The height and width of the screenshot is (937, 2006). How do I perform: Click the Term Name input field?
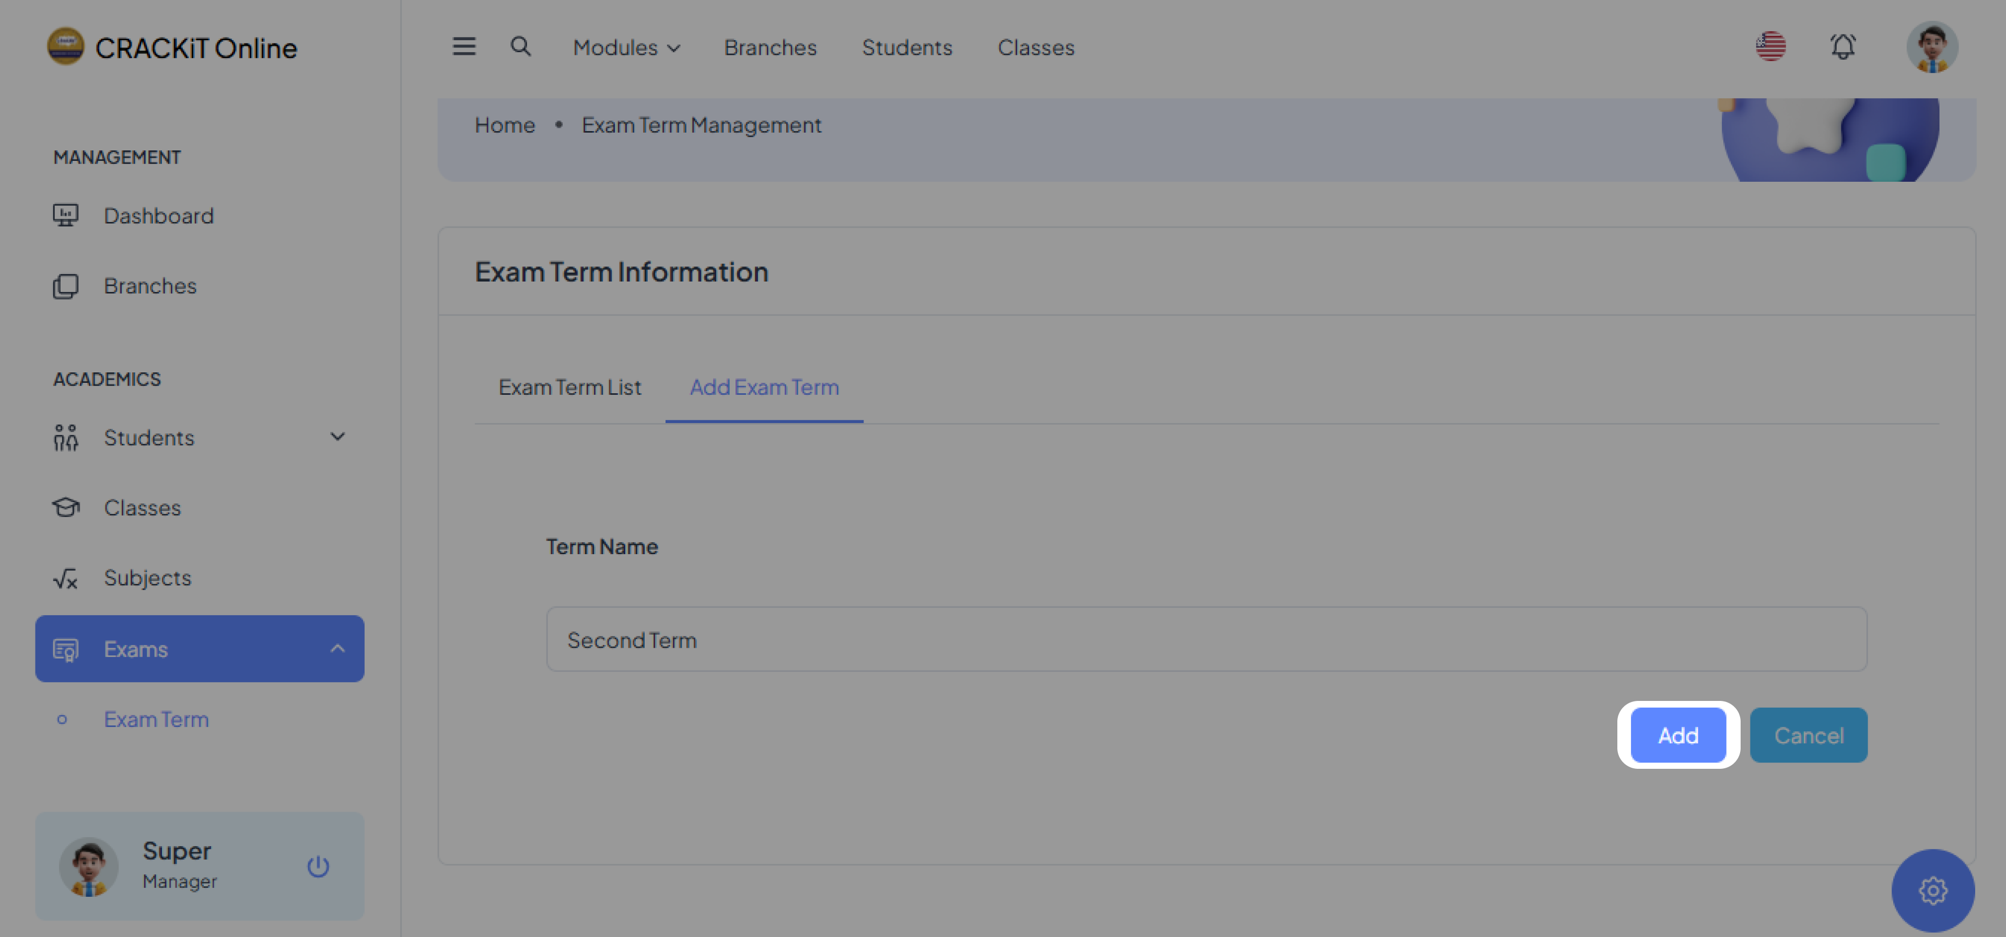tap(1206, 639)
